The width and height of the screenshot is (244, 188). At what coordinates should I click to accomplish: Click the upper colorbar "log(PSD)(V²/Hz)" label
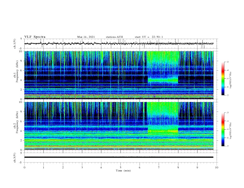click(x=231, y=80)
